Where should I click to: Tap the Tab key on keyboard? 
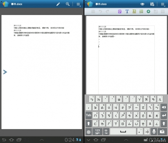(88, 115)
